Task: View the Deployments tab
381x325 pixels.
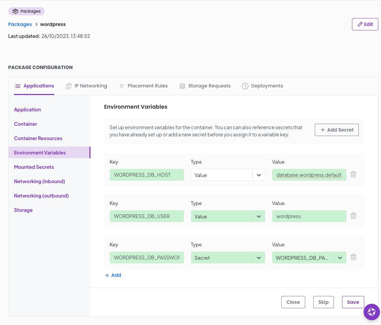Action: coord(263,86)
